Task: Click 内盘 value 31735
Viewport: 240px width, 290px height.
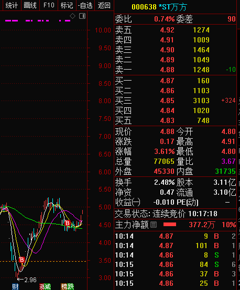Action: pyautogui.click(x=225, y=172)
